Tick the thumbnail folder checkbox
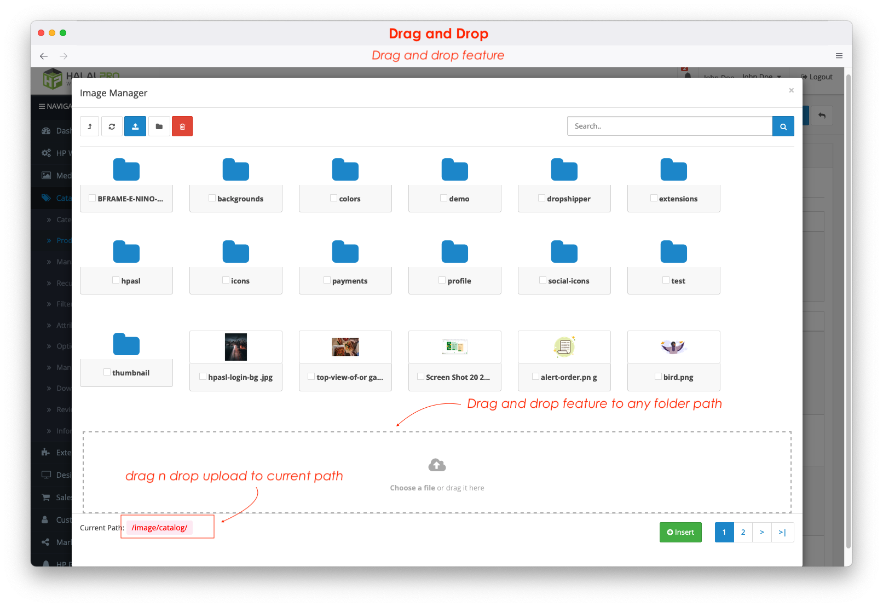The height and width of the screenshot is (607, 883). pyautogui.click(x=106, y=372)
